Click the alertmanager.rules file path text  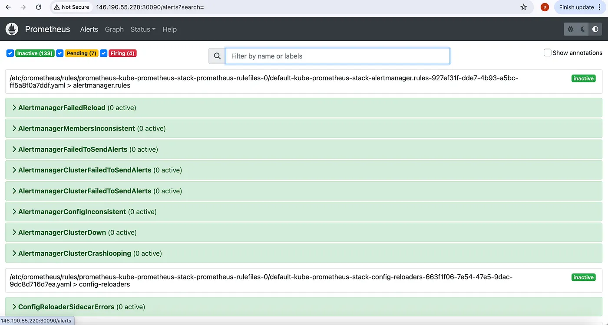coord(264,81)
